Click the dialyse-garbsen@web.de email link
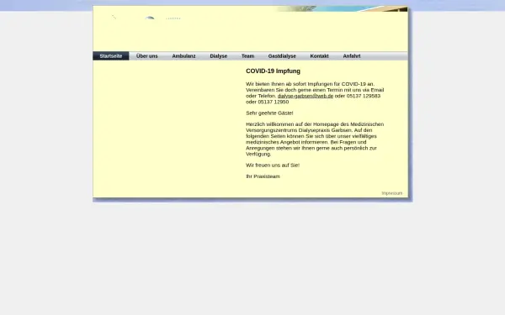 click(x=306, y=96)
